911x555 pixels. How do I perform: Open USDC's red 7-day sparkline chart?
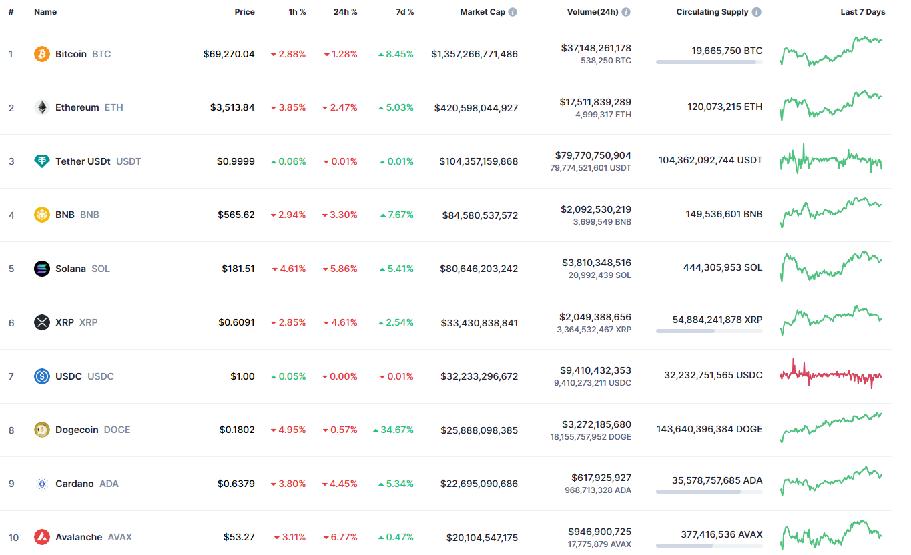point(831,376)
